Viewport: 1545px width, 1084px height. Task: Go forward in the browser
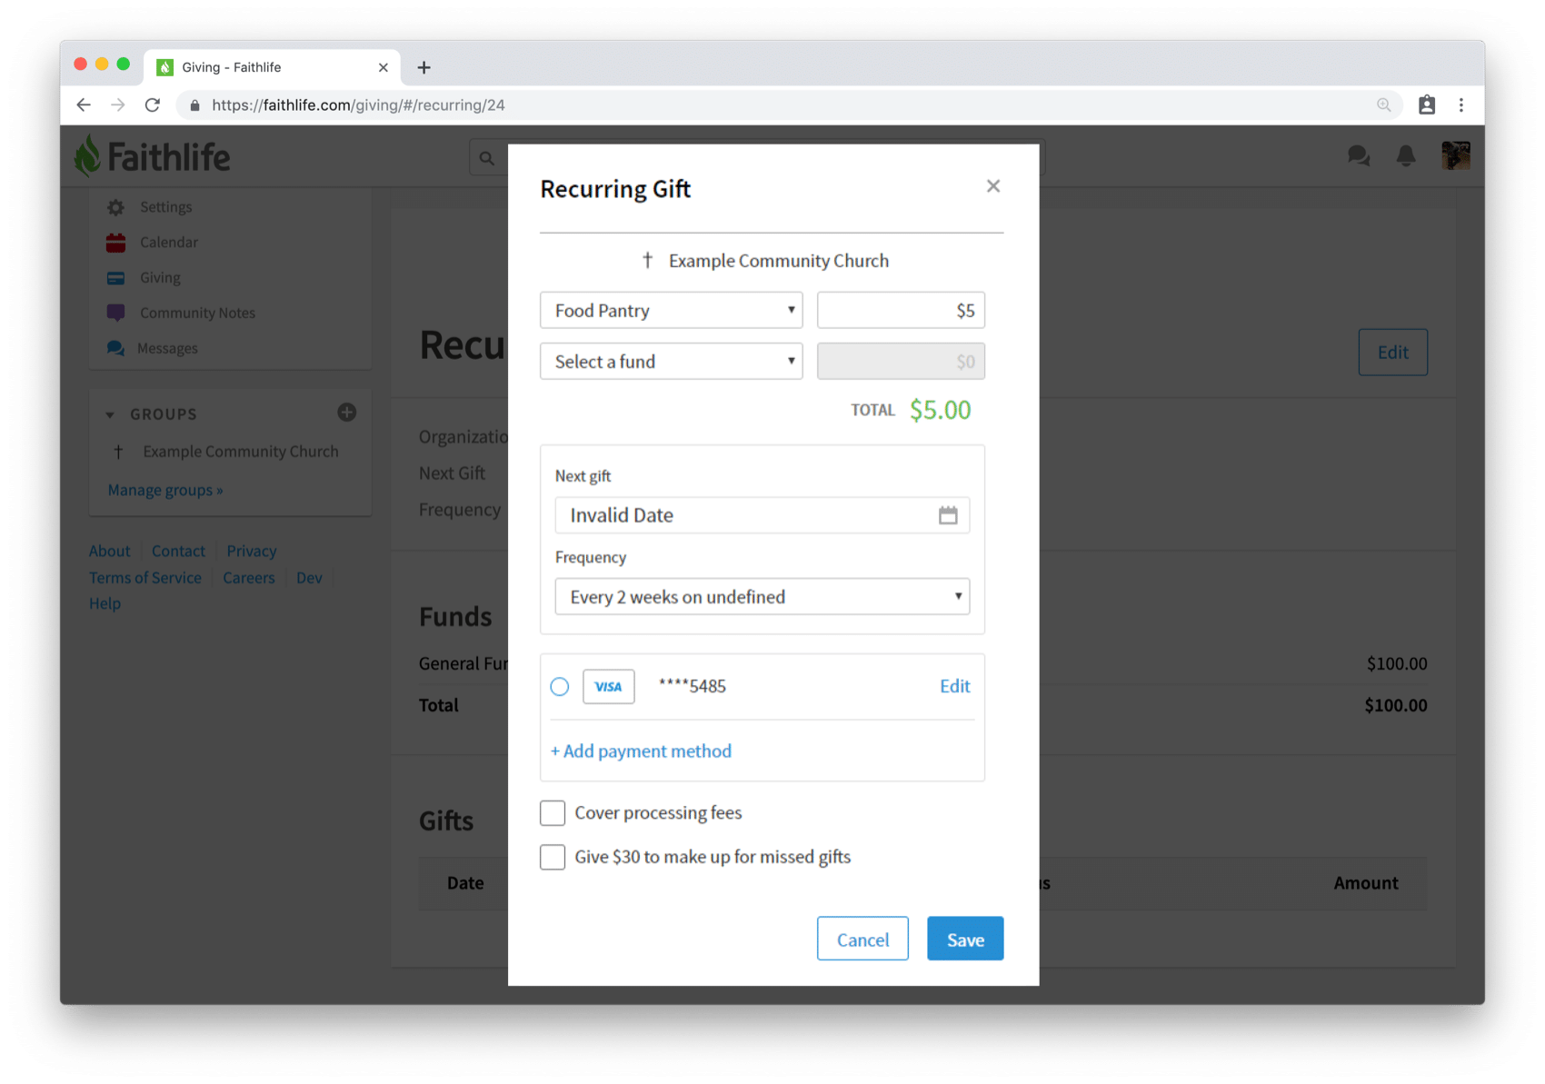tap(118, 105)
